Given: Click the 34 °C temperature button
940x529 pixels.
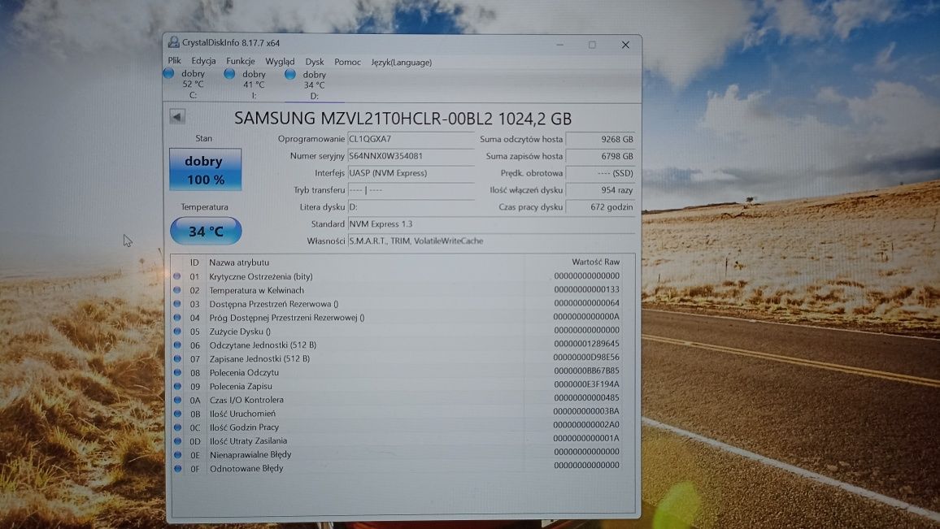Looking at the screenshot, I should 206,232.
